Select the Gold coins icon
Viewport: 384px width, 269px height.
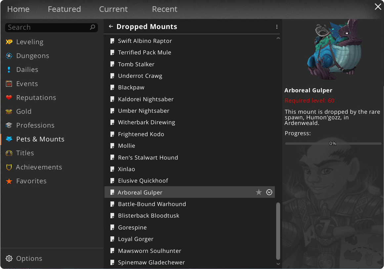coord(9,111)
